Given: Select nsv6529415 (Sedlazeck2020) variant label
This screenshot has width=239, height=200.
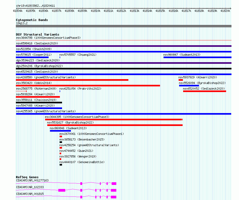Looking at the screenshot, I should tap(37, 72).
